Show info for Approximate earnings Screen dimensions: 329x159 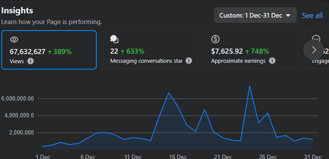272,61
